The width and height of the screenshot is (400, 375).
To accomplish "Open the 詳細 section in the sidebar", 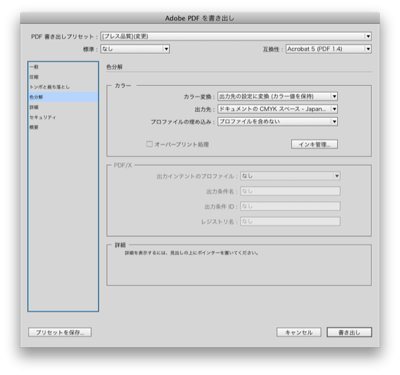I will [33, 107].
